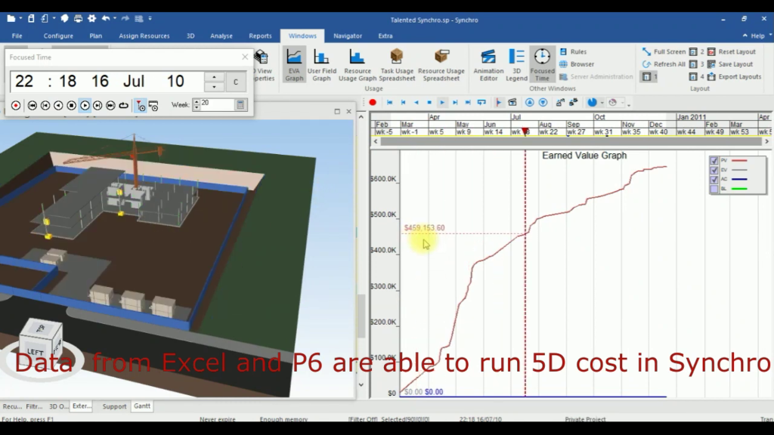Click the red record button above timeline
774x435 pixels.
coord(373,103)
